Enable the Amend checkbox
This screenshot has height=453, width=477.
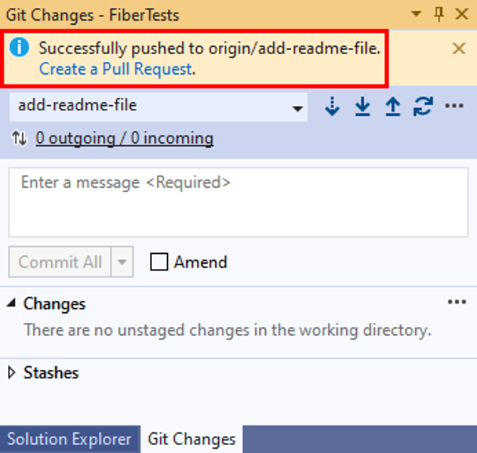tap(159, 262)
